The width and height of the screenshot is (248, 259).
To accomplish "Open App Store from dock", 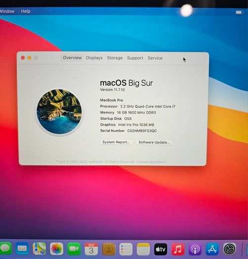I will (212, 249).
